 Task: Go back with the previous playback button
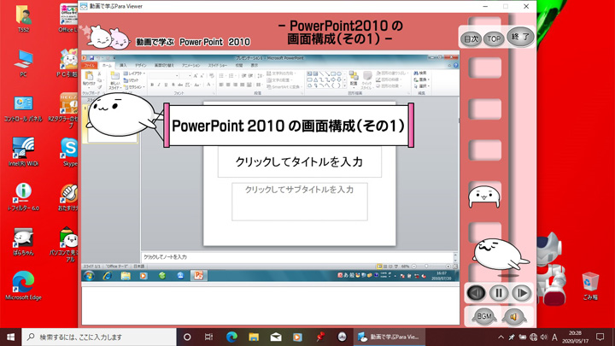pos(476,293)
